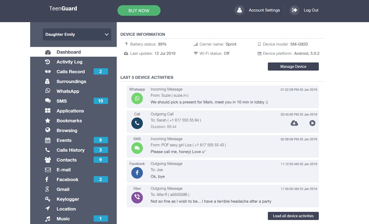
Task: Switch to the Dashboard tab
Action: [68, 52]
